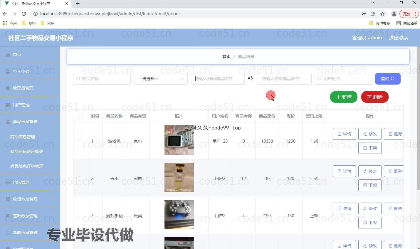
Task: Open the 应用 apps grid shortcut
Action: (x=10, y=23)
